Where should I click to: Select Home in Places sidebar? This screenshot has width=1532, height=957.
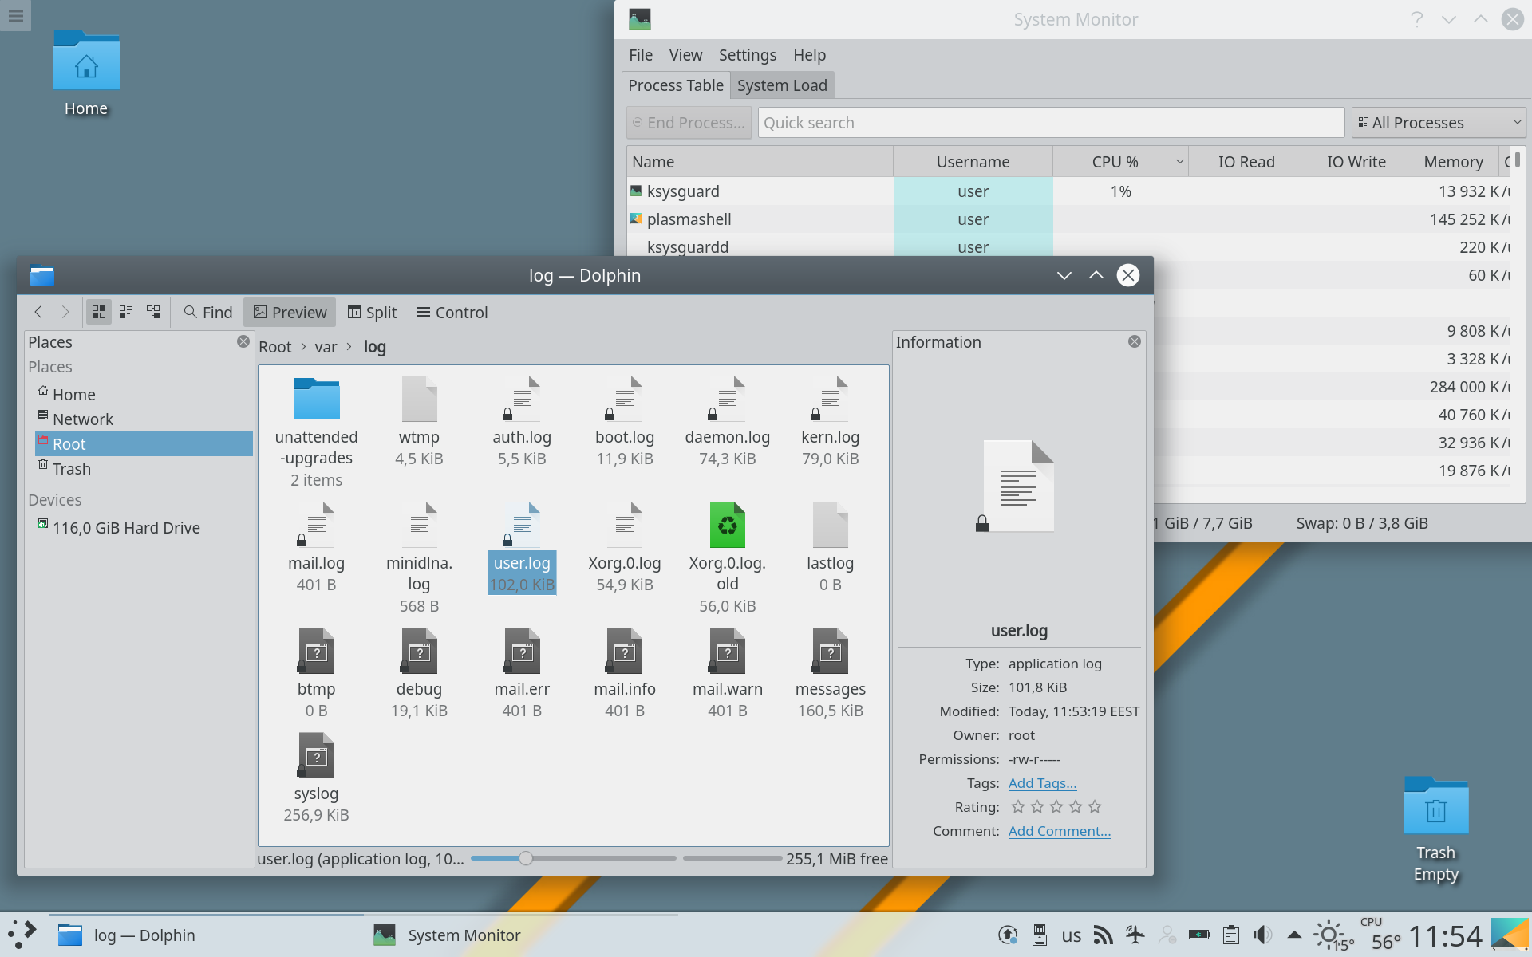point(144,394)
